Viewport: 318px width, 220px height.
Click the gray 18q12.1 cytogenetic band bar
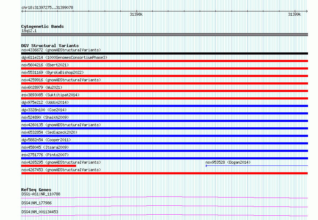point(164,35)
